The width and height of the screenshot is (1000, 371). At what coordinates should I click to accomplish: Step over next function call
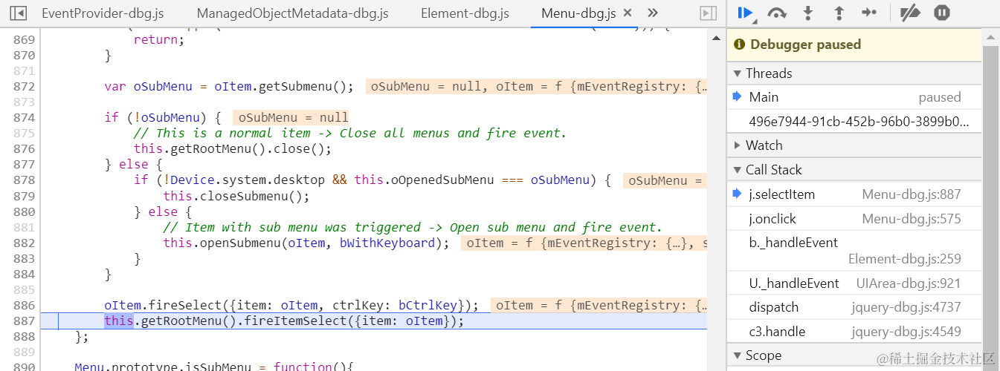point(777,13)
